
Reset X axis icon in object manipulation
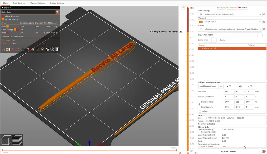click(x=230, y=86)
